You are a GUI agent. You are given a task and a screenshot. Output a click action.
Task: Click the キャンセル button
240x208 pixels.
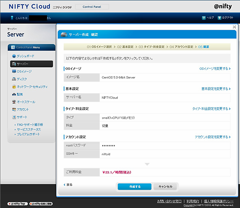pos(165,187)
